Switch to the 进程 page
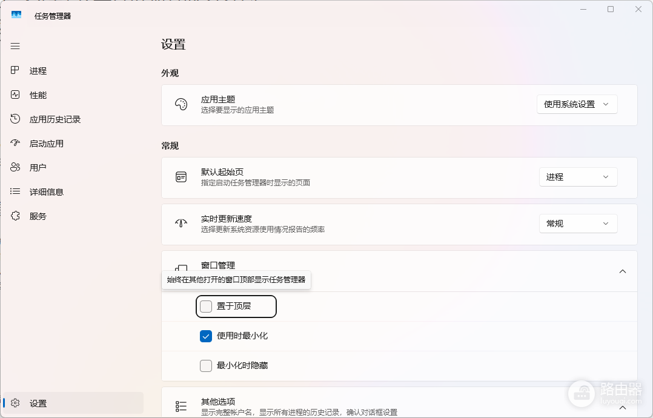Viewport: 653px width, 418px height. coord(73,70)
